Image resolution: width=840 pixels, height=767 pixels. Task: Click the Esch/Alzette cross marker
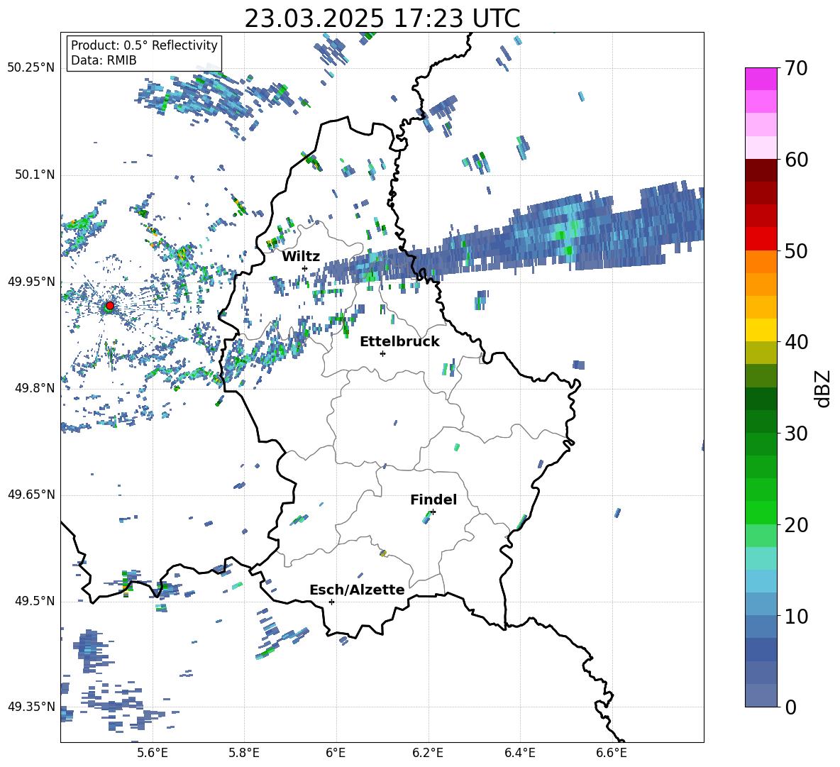tap(331, 602)
